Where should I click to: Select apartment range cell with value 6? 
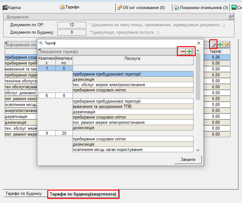(x=47, y=96)
